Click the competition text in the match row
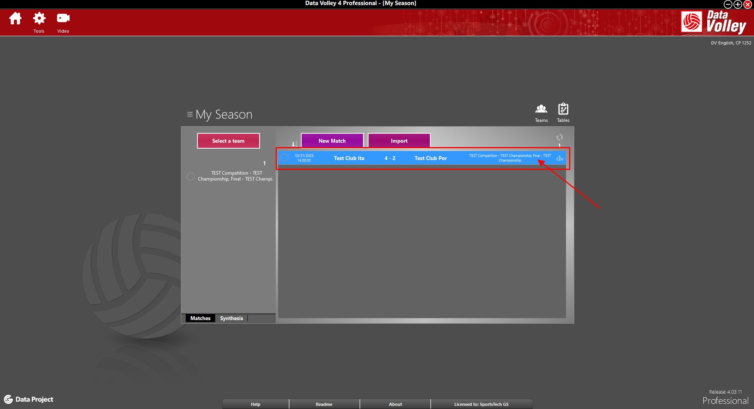This screenshot has width=754, height=409. pos(510,158)
